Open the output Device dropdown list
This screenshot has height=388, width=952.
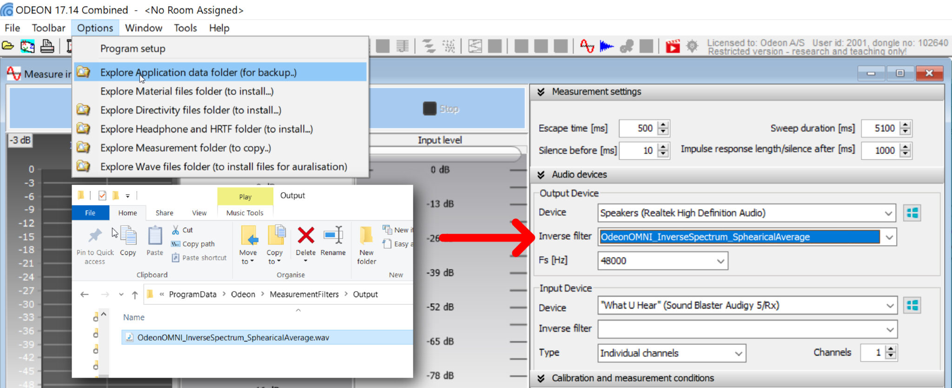point(888,213)
